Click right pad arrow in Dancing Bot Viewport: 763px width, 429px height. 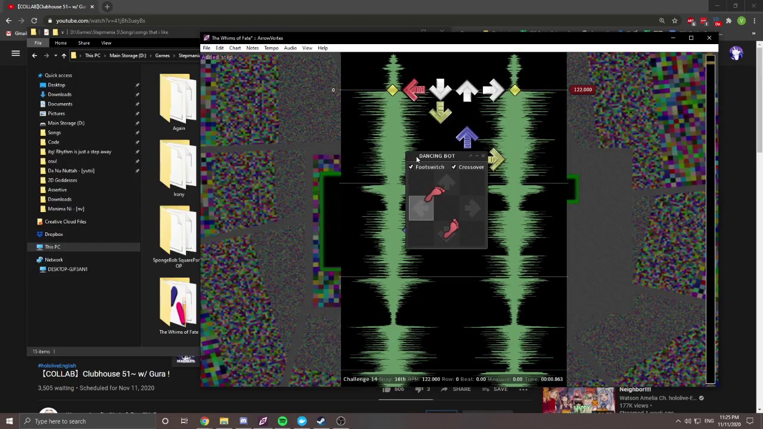click(x=472, y=209)
